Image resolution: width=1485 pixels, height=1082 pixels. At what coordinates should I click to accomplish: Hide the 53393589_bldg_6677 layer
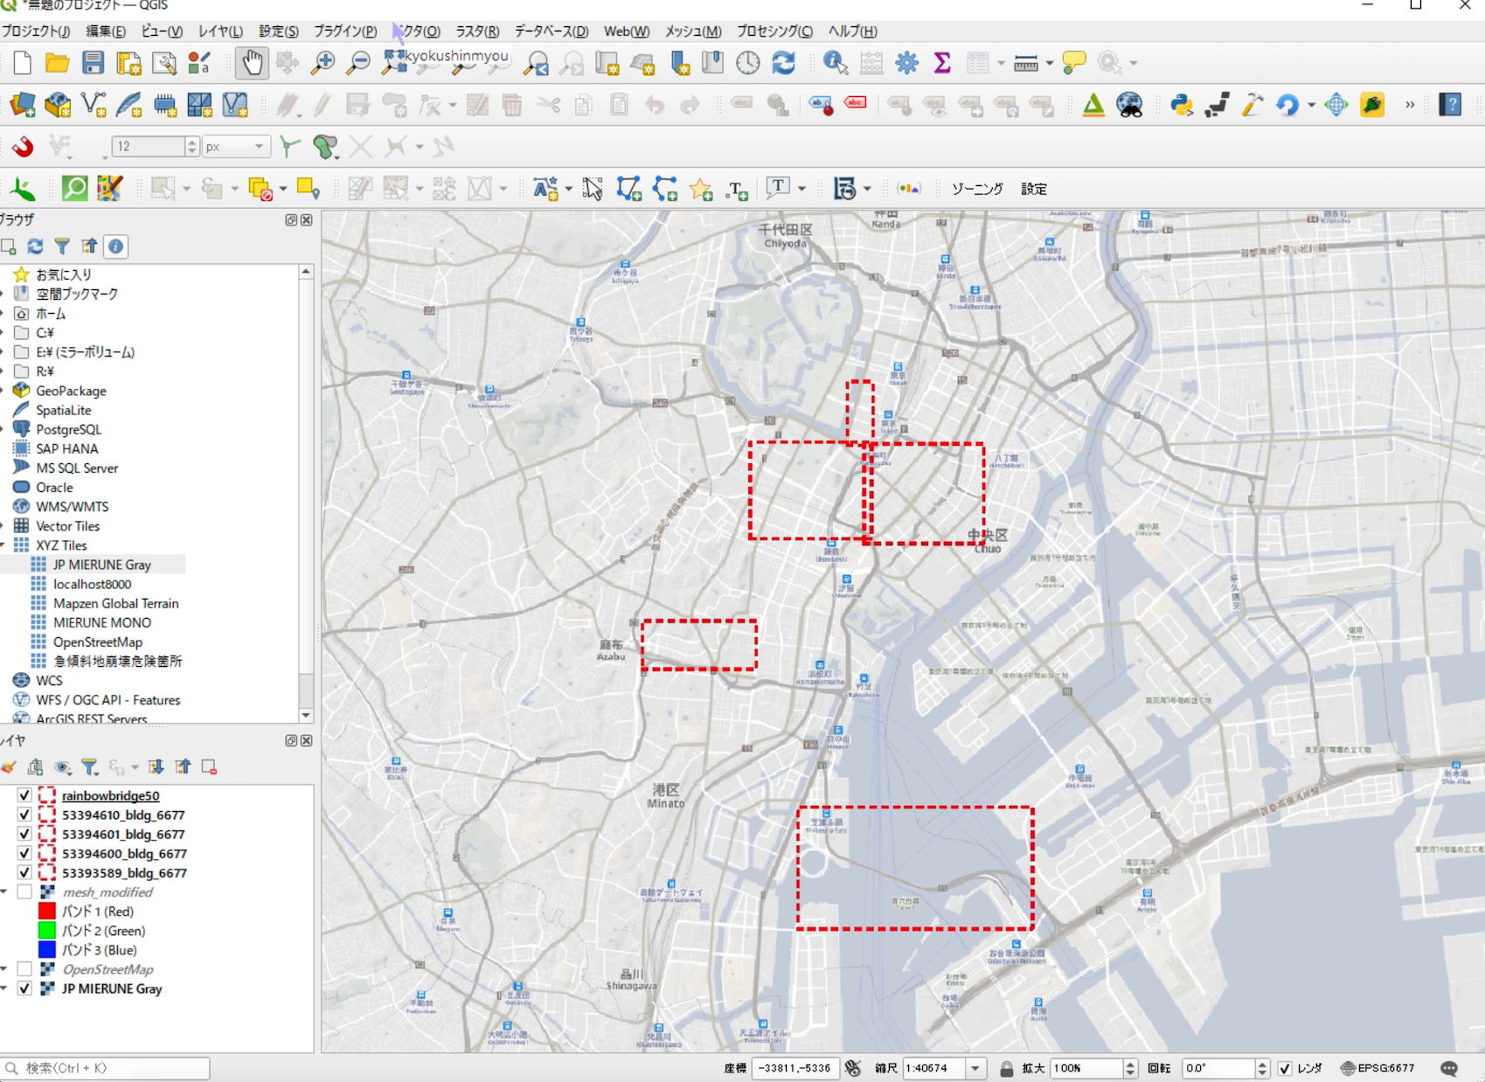tap(24, 872)
